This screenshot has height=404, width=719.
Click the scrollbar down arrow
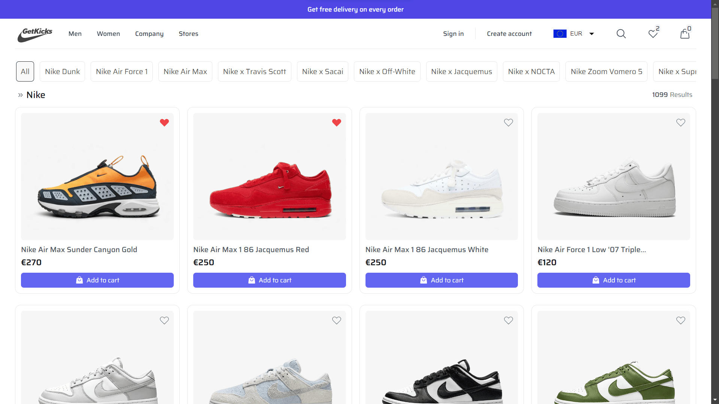click(x=715, y=400)
